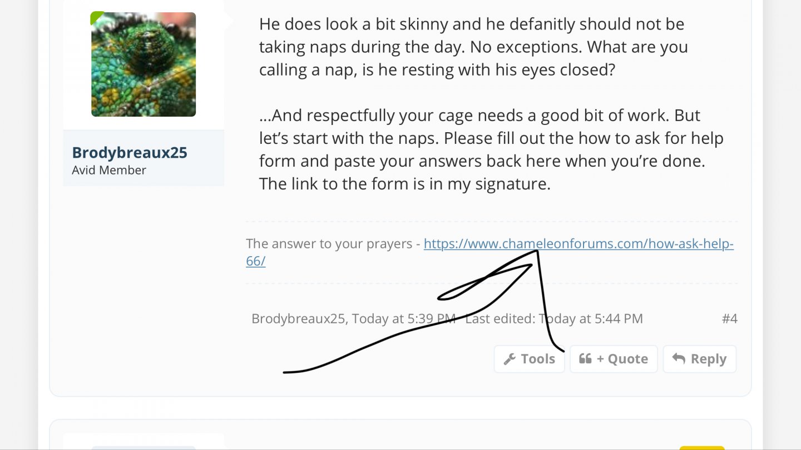
Task: Open the #4 post permalink
Action: (730, 318)
